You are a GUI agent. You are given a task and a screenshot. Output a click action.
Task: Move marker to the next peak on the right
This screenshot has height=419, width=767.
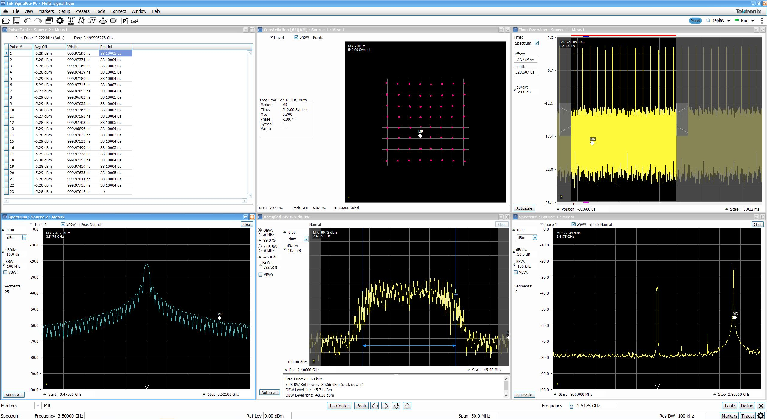pyautogui.click(x=385, y=406)
